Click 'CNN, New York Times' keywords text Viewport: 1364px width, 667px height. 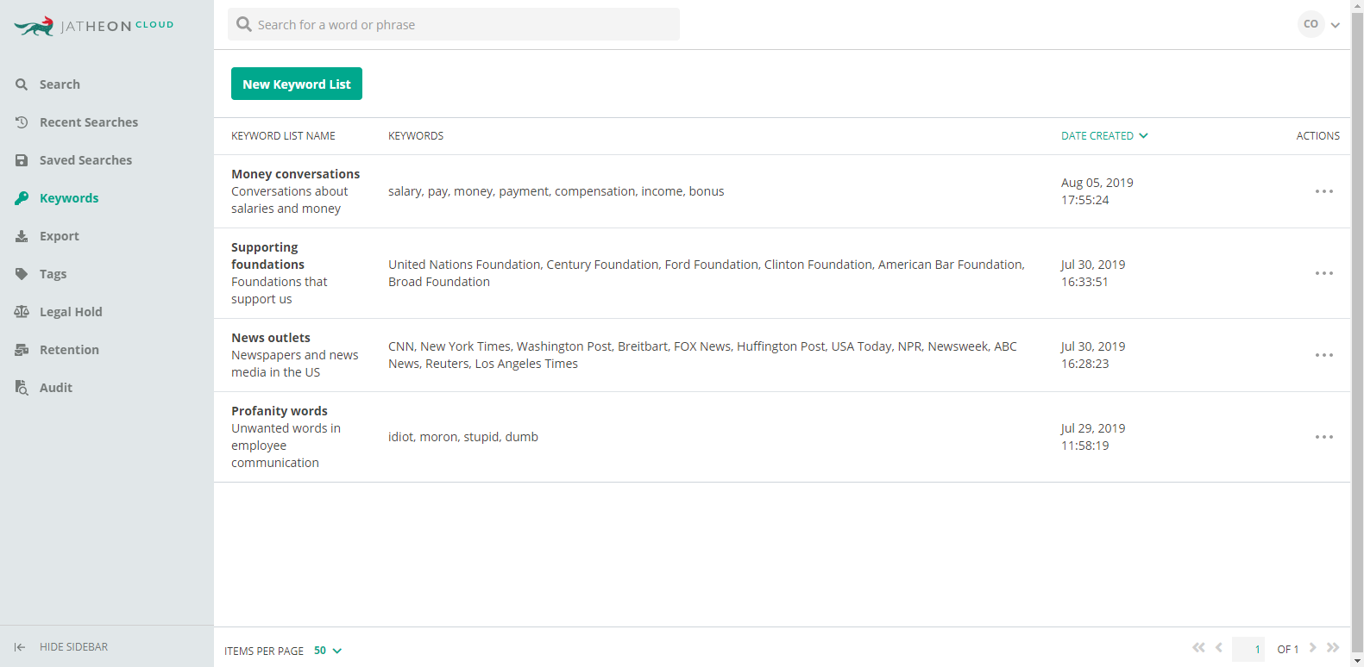pos(702,355)
